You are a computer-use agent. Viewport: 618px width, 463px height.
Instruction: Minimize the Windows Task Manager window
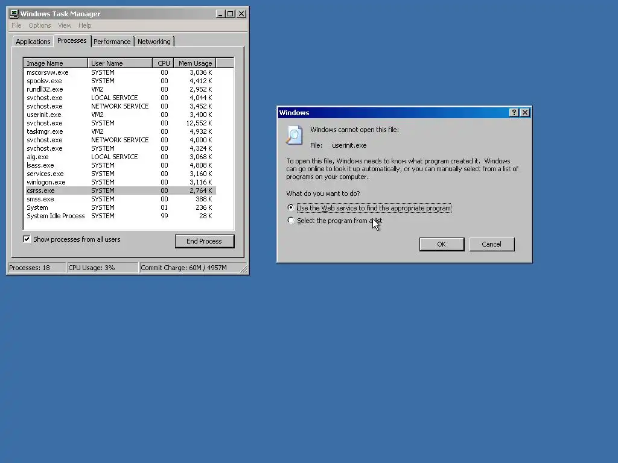click(x=220, y=14)
